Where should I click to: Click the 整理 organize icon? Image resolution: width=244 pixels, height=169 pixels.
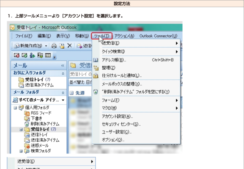[x=96, y=68]
